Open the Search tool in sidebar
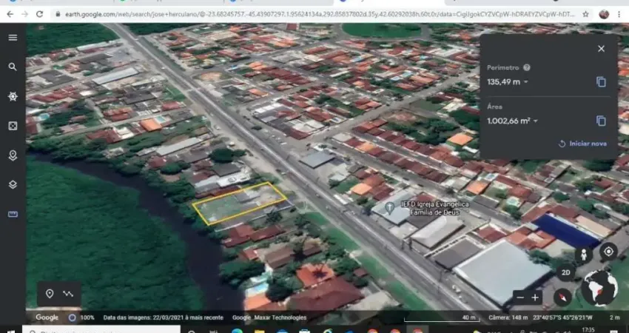Viewport: 629px width, 333px height. [13, 67]
